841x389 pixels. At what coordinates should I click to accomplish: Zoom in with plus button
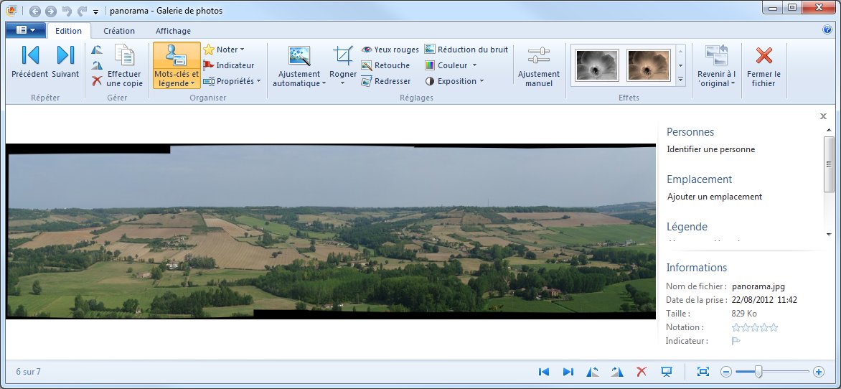click(819, 371)
